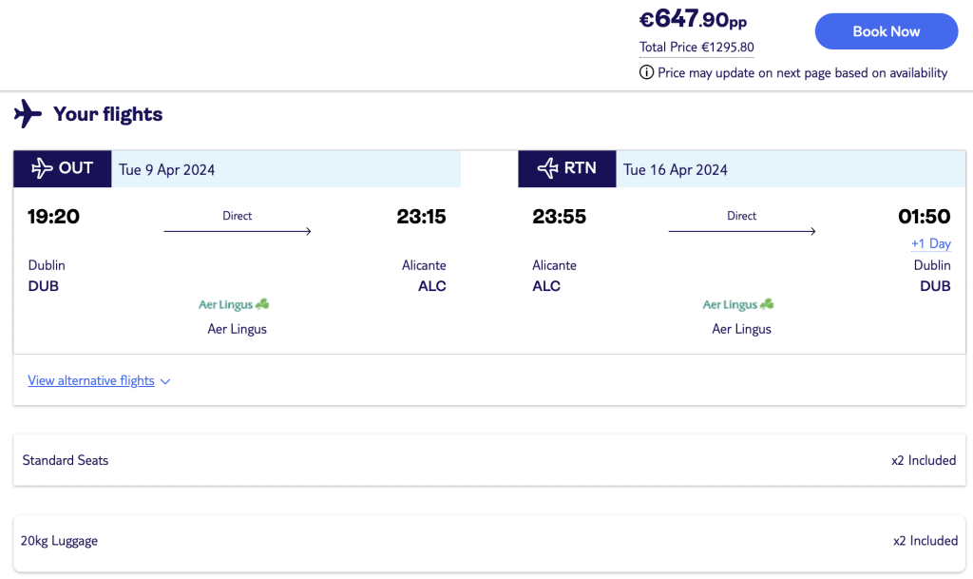Click the €647.90pp price
The width and height of the screenshot is (973, 579).
693,19
